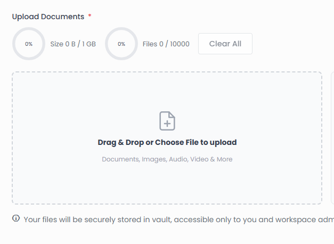Click "Drag & Drop or Choose File" heading
This screenshot has width=334, height=244.
(167, 142)
